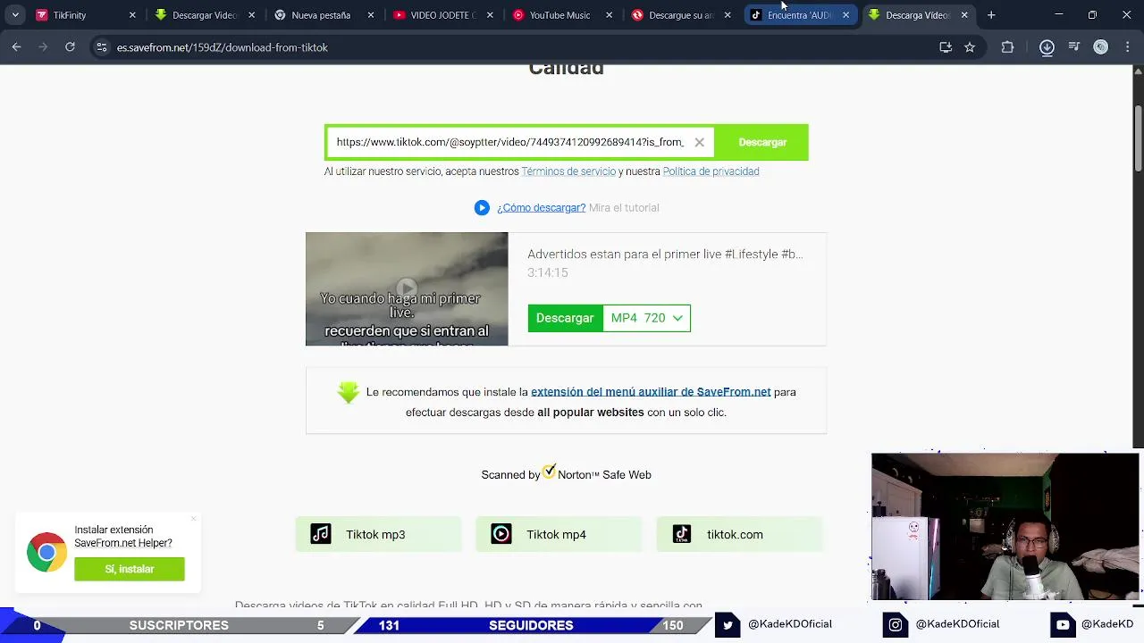Viewport: 1144px width, 643px height.
Task: Open ¿Cómo descargar? link
Action: coord(542,207)
